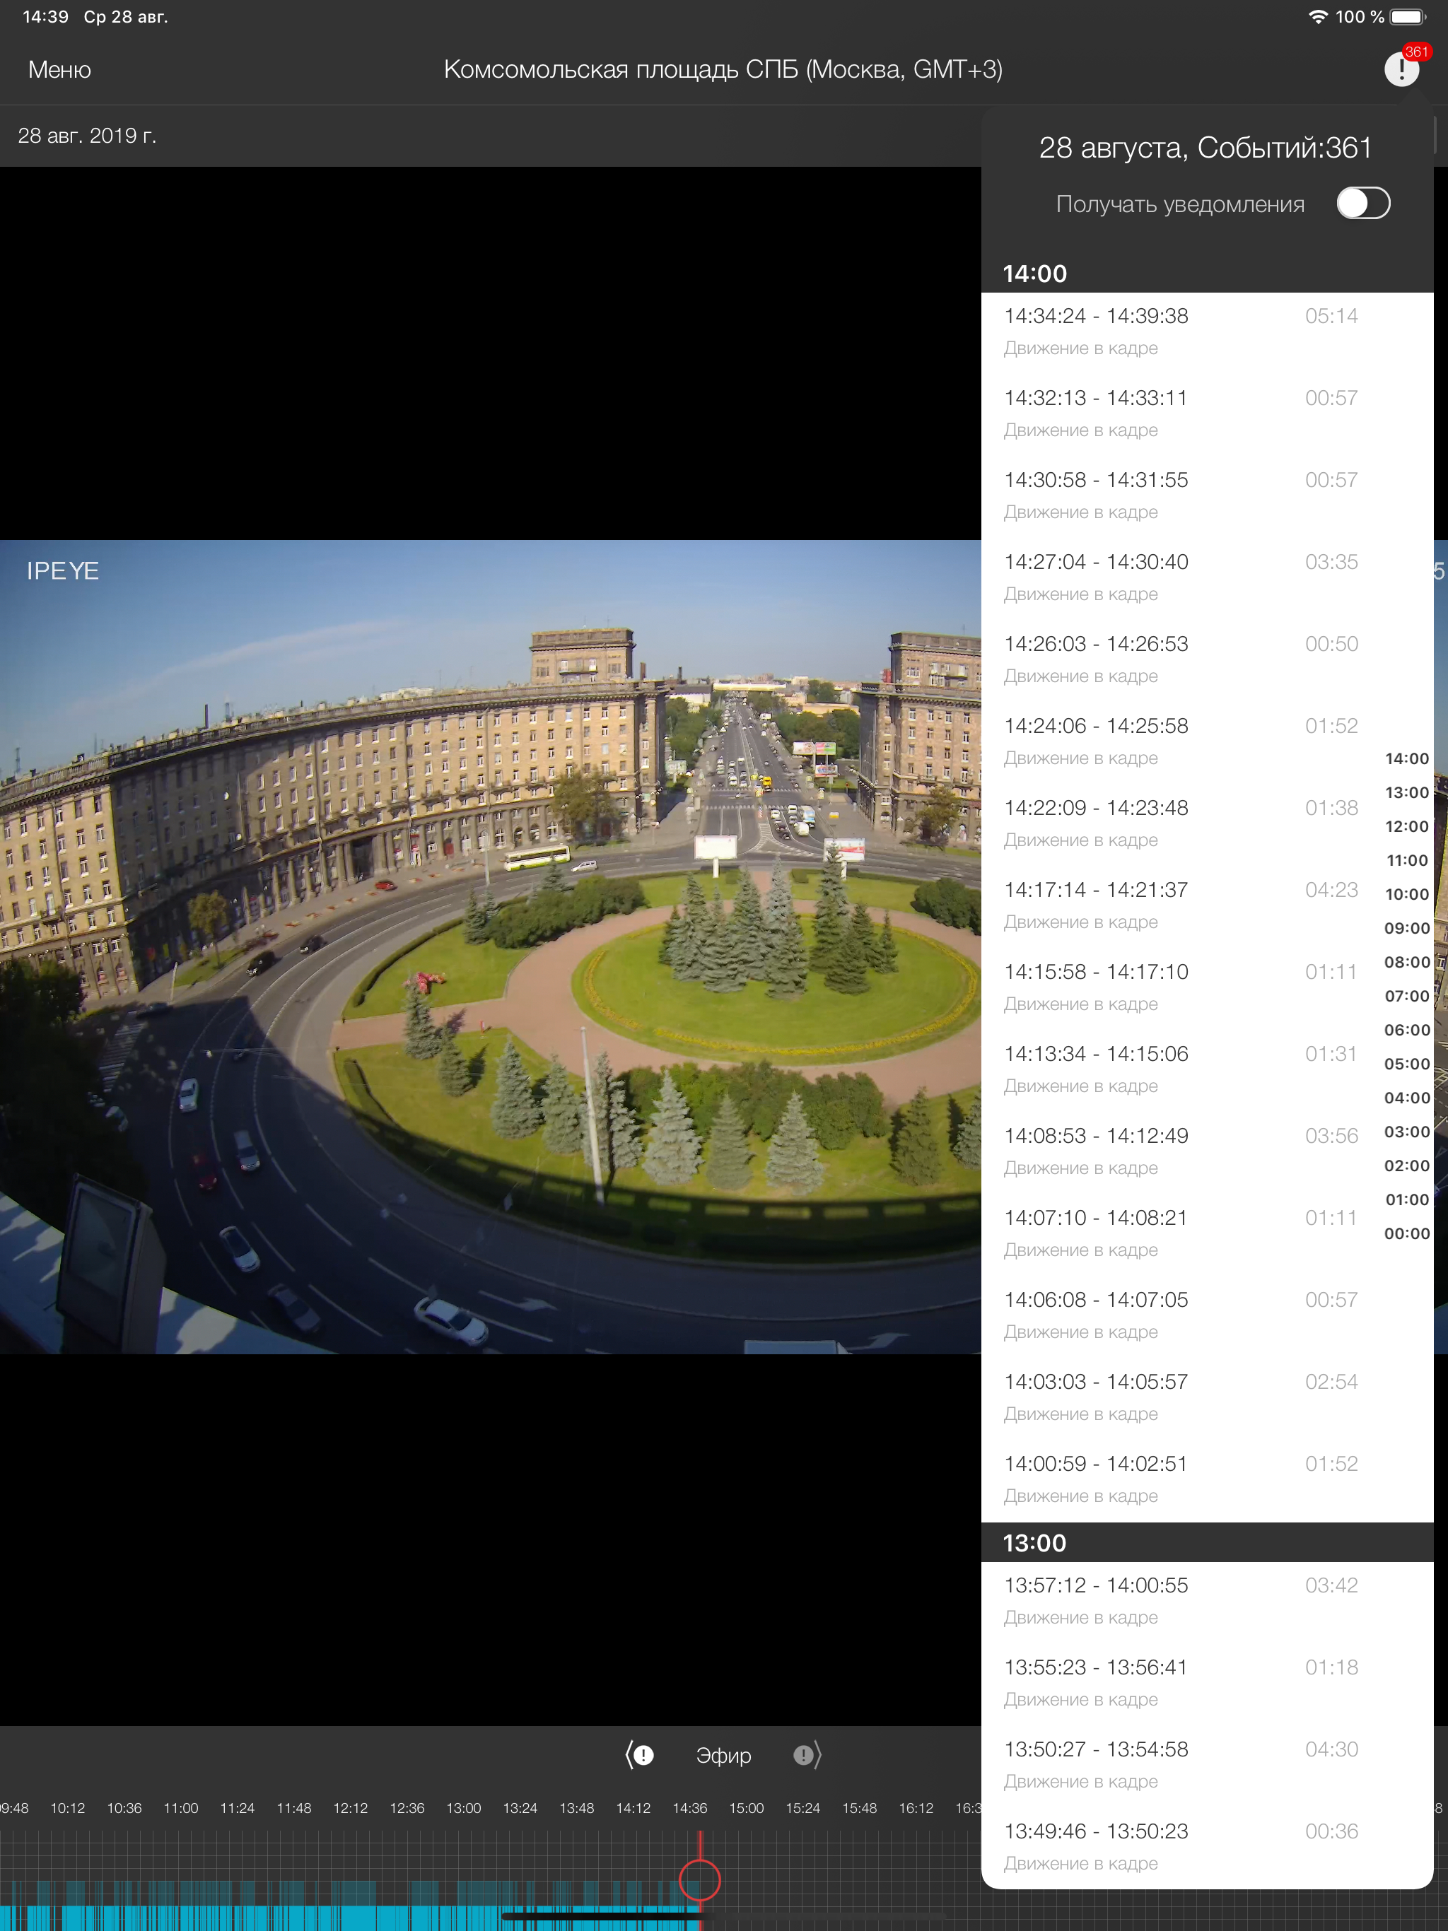The width and height of the screenshot is (1448, 1931).
Task: Jump to 07:00 in the hour index
Action: point(1407,997)
